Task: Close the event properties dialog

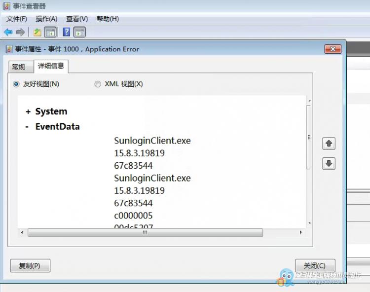Action: pyautogui.click(x=333, y=49)
